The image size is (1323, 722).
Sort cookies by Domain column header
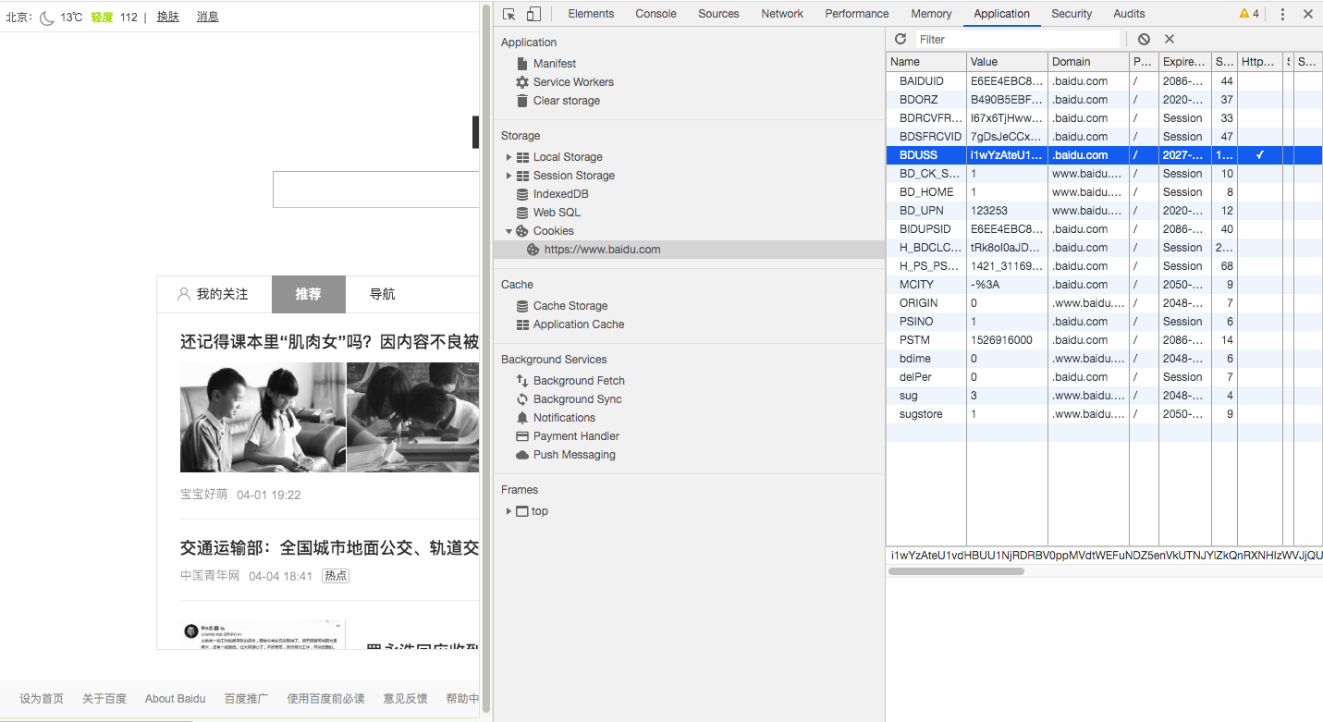click(1088, 62)
